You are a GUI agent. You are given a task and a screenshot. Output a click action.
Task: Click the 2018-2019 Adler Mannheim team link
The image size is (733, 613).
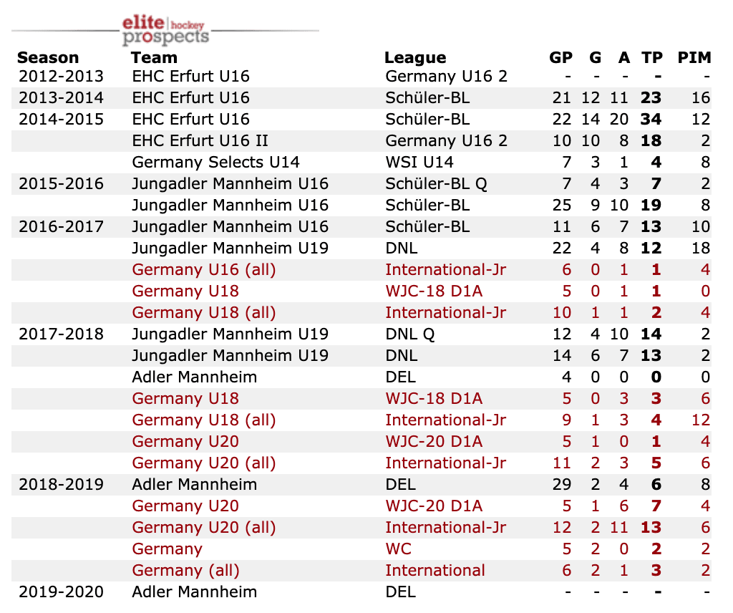195,484
